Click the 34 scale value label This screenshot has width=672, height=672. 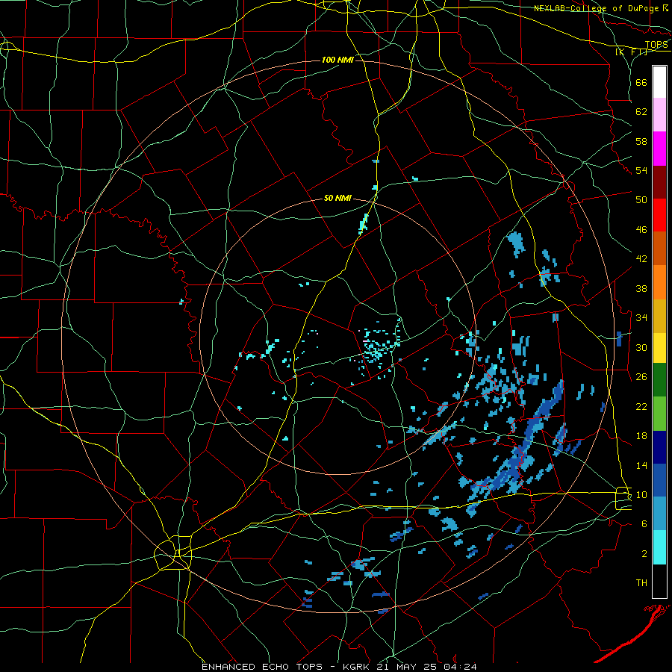pos(641,318)
